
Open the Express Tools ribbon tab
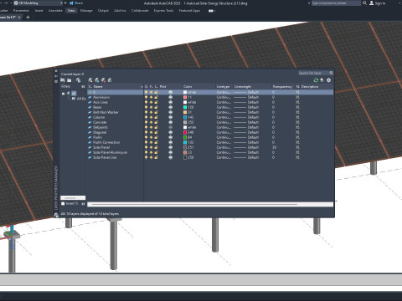click(163, 11)
